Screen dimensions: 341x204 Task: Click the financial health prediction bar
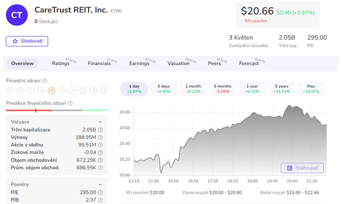tap(56, 110)
